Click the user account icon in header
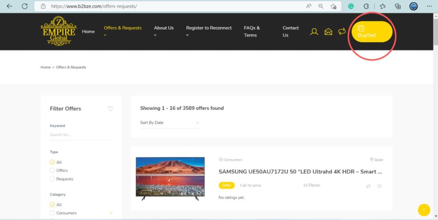Image resolution: width=438 pixels, height=220 pixels. point(314,32)
